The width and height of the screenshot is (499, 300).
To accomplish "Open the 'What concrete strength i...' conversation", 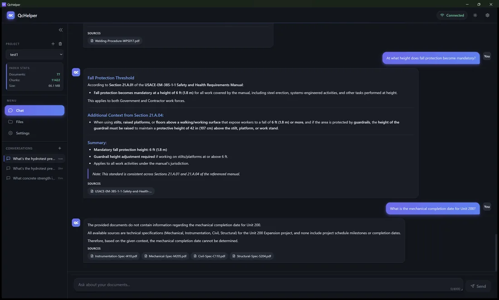I will [34, 178].
